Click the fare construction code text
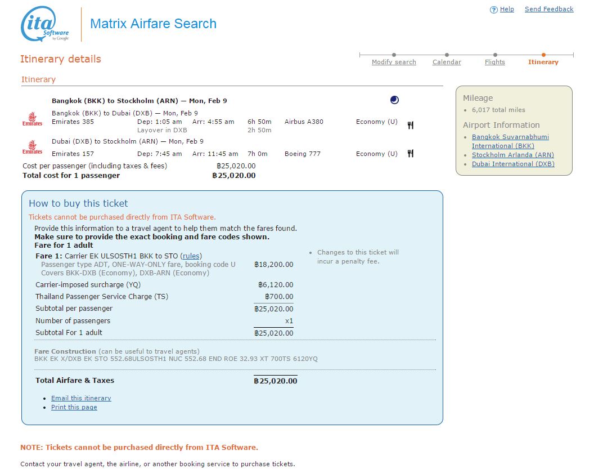603x473 pixels. pos(175,359)
